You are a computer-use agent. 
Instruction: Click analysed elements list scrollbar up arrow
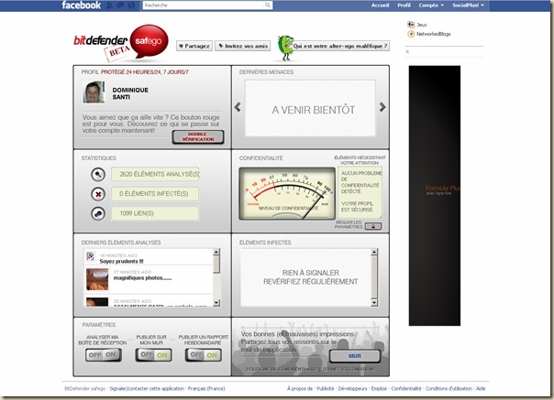pos(216,252)
